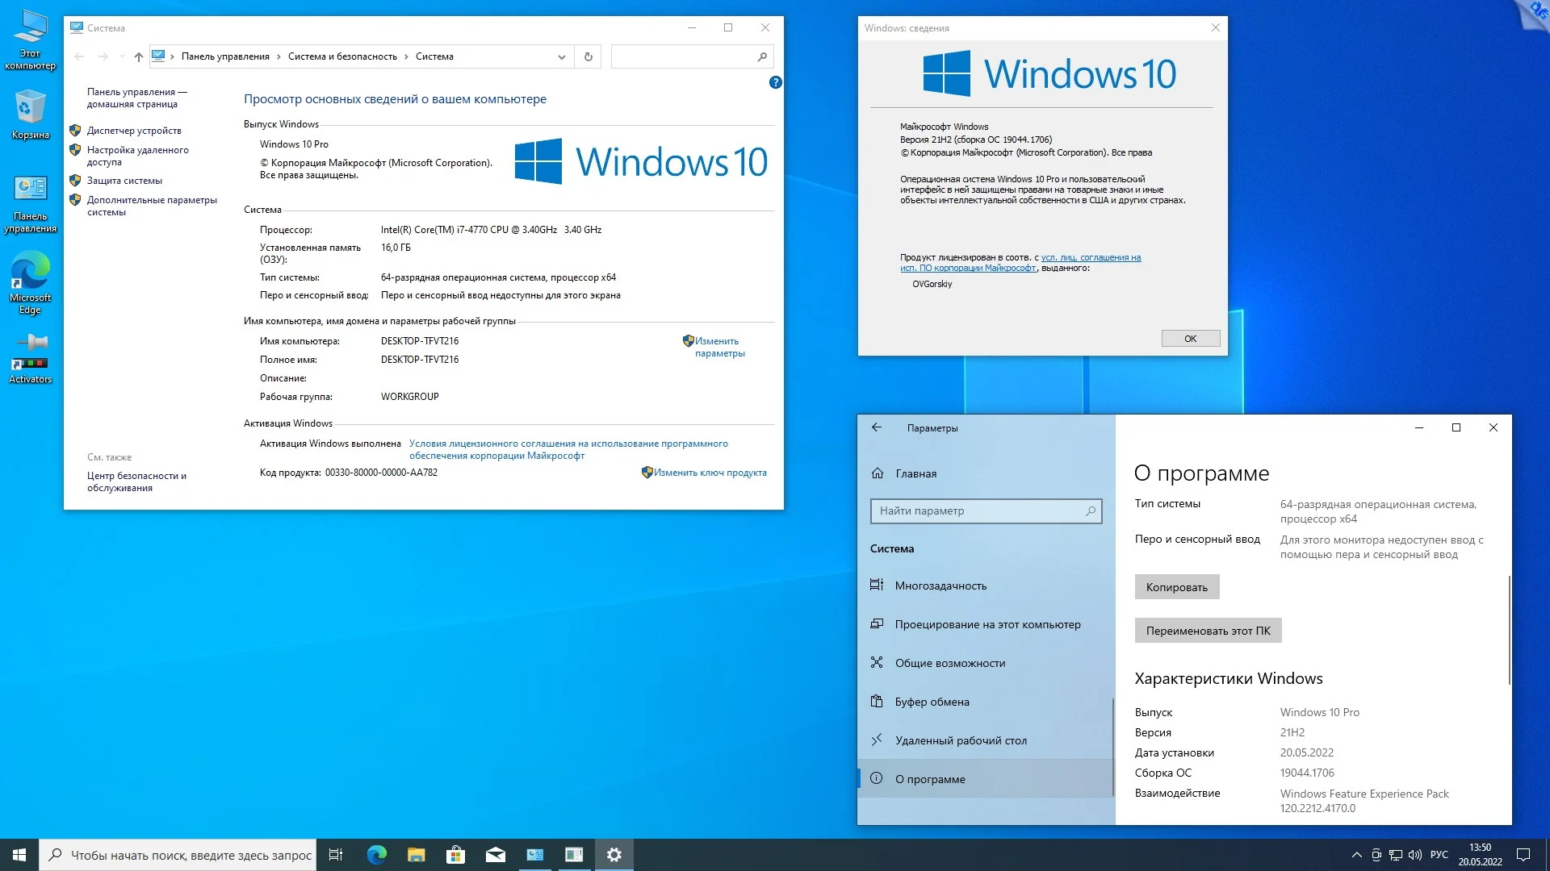1550x871 pixels.
Task: Click Rename this PC button
Action: click(x=1208, y=631)
